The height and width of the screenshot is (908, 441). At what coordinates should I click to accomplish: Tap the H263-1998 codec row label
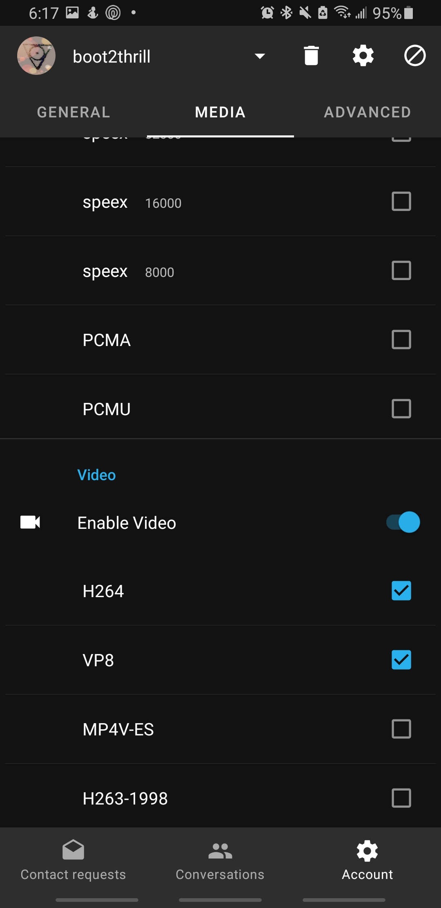[125, 798]
